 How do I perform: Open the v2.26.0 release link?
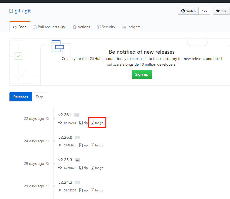(65, 137)
